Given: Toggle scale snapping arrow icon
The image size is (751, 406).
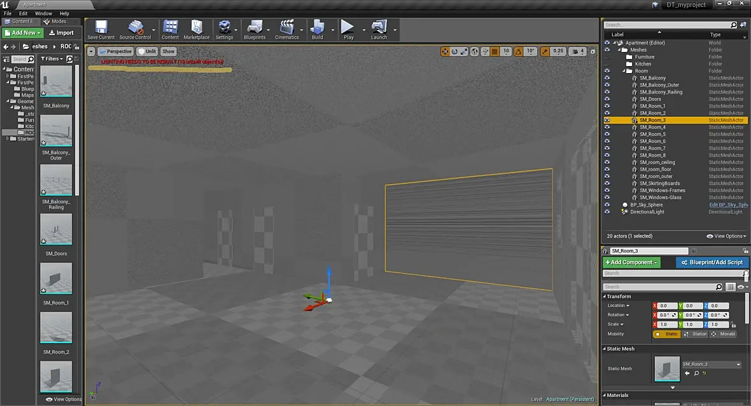Looking at the screenshot, I should click(545, 51).
